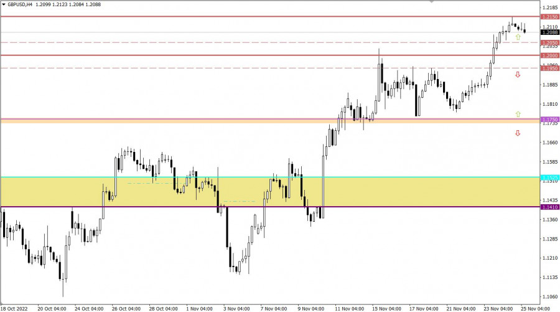Click the 1.1885 value on the price axis
Screen dimensions: 560x312
[x=550, y=85]
